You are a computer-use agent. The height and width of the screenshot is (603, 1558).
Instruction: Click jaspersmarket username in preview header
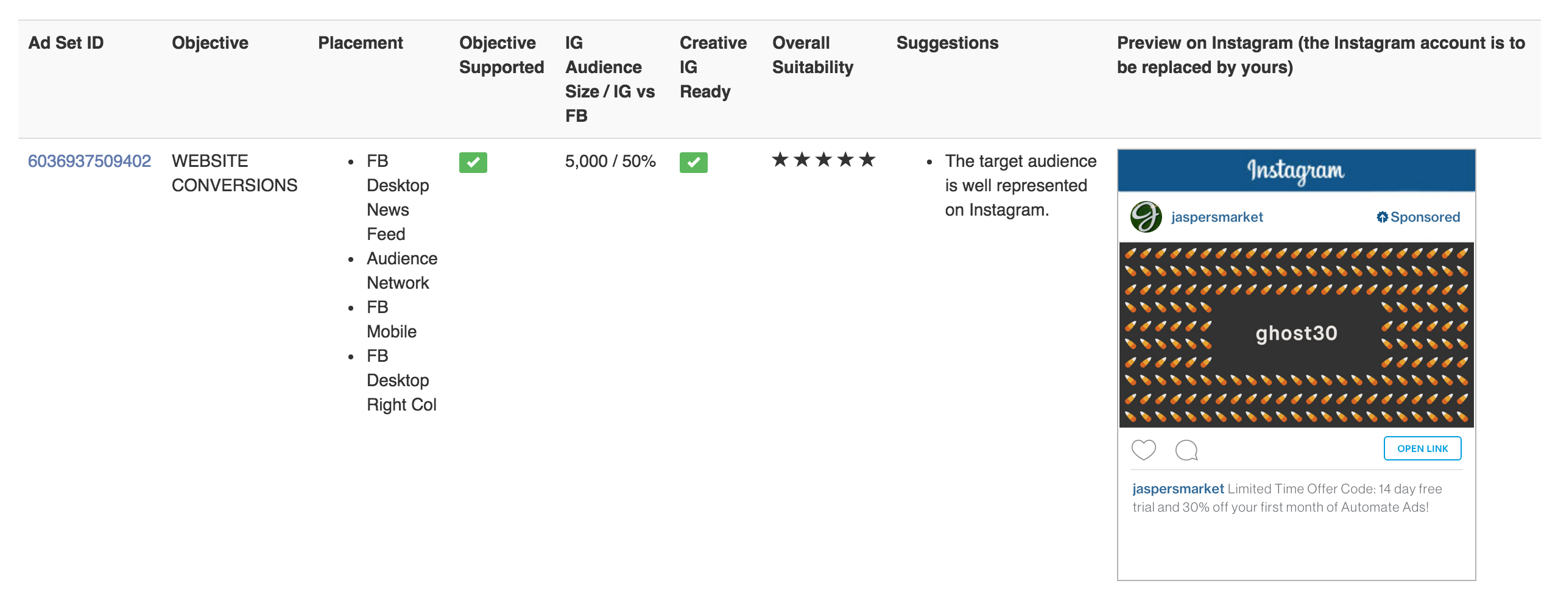tap(1216, 216)
